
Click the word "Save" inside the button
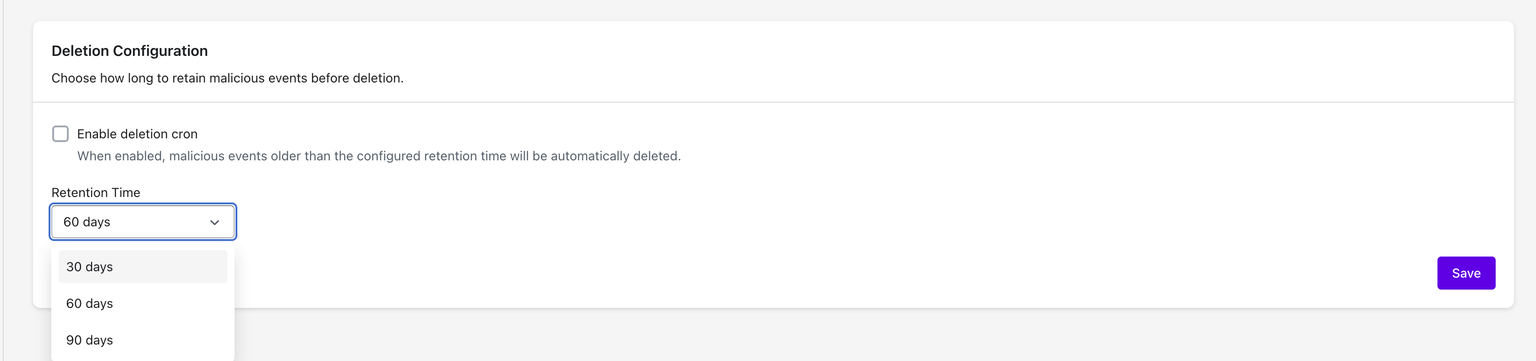(1465, 273)
